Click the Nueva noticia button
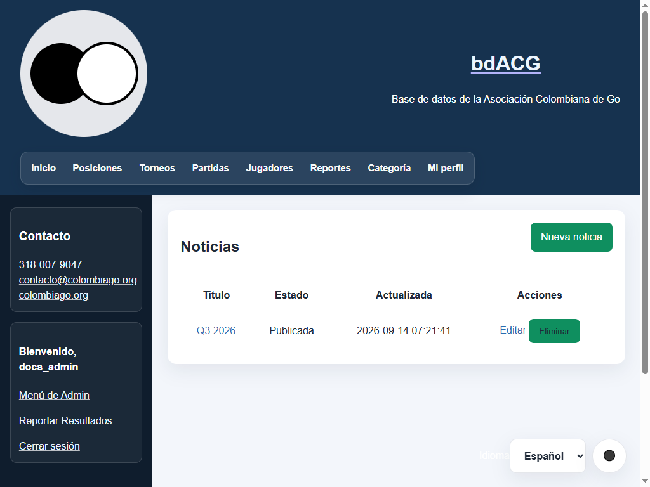 (571, 237)
